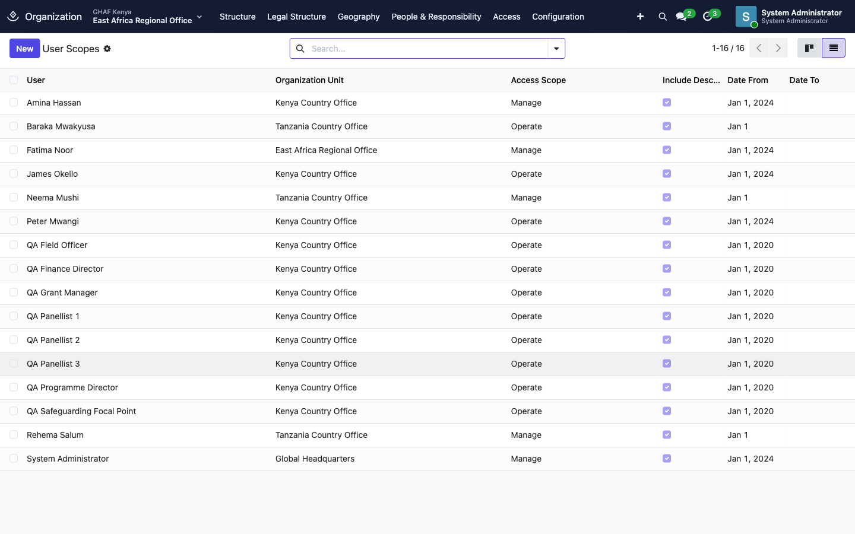This screenshot has width=855, height=534.
Task: Select the QA Grant Manager row checkbox
Action: 14,293
